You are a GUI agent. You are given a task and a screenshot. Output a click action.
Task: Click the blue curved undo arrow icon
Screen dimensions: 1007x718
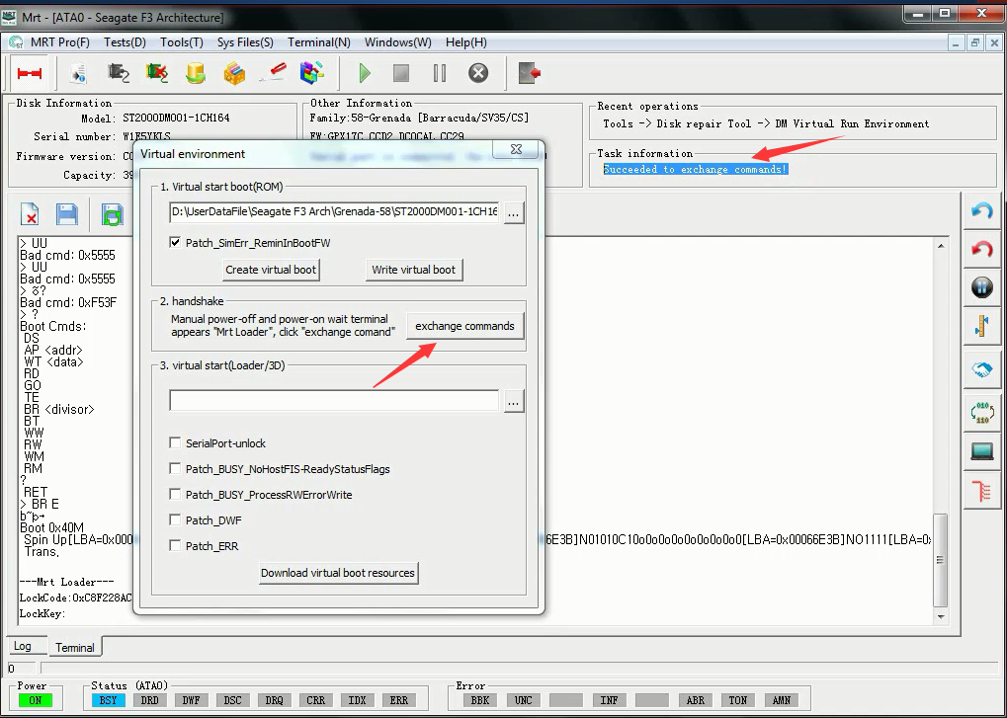click(x=981, y=211)
